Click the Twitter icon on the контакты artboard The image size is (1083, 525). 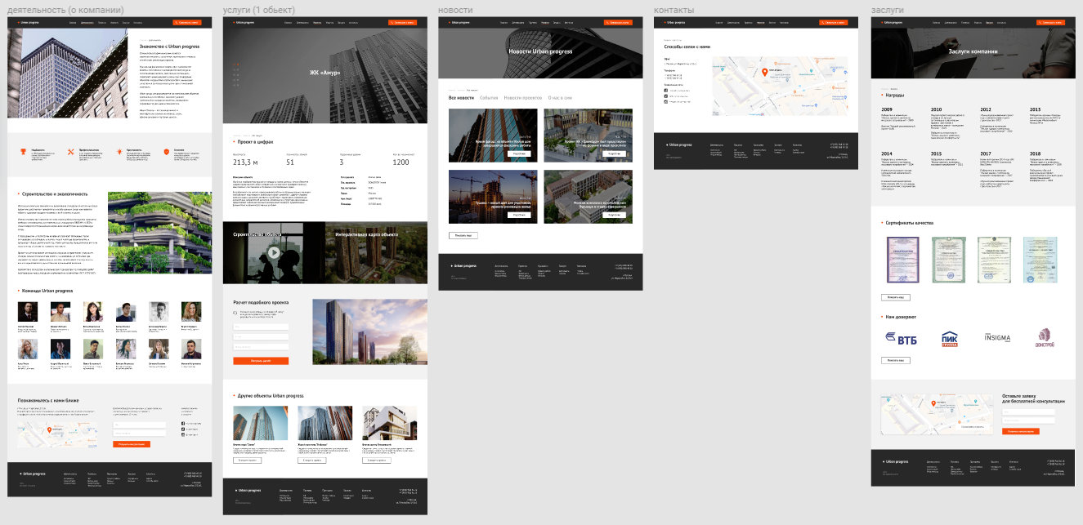[x=666, y=96]
